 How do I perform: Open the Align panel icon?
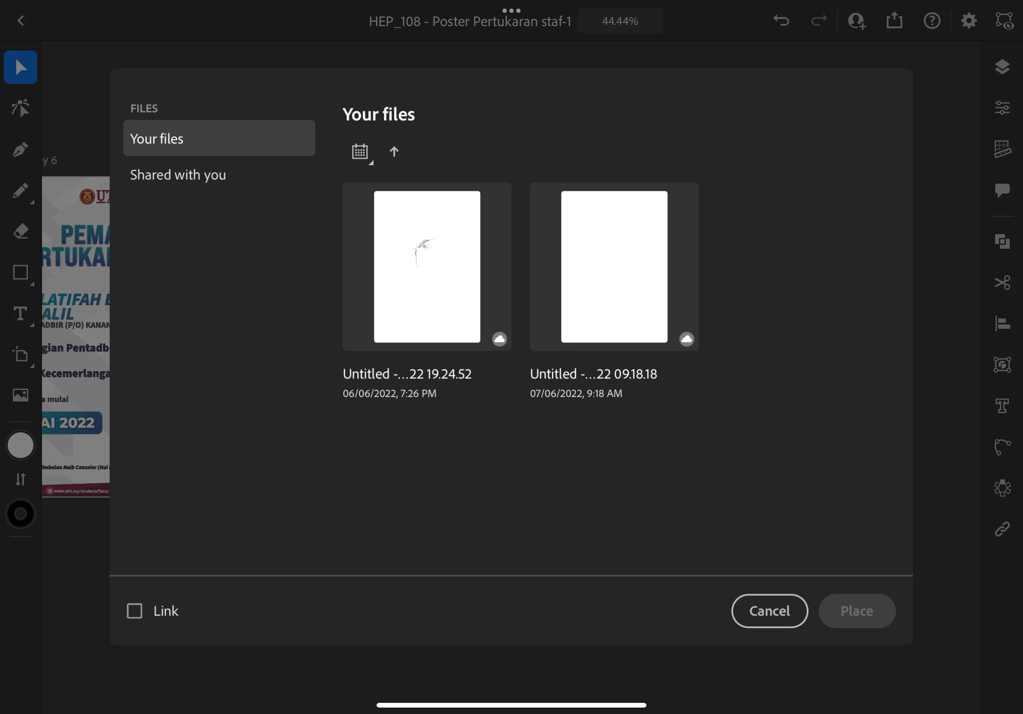(1002, 324)
